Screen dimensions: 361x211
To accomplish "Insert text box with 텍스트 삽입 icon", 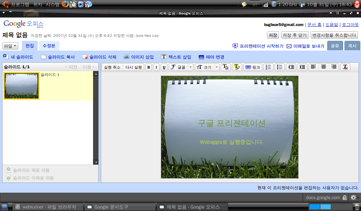I will [x=164, y=57].
